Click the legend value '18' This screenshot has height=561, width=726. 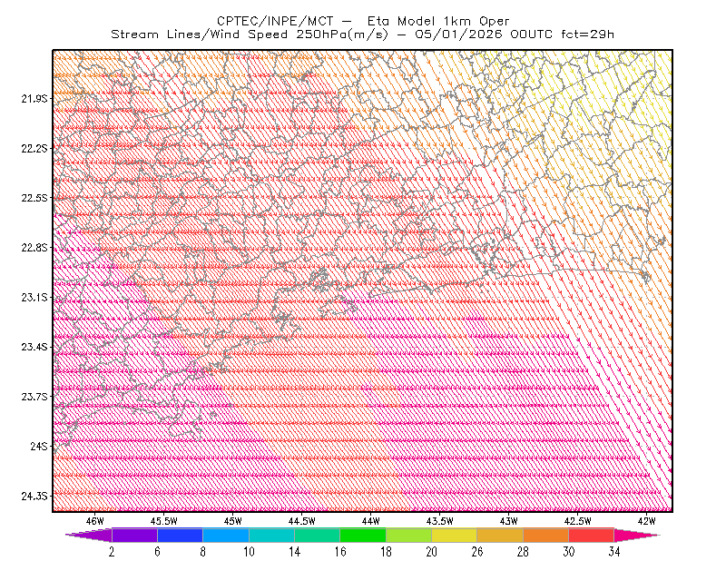point(387,552)
